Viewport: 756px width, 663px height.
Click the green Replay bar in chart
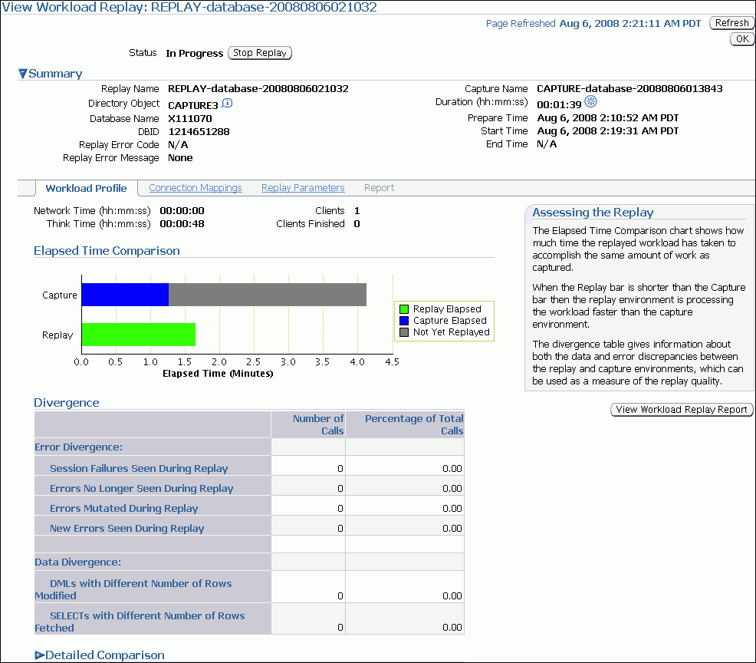pyautogui.click(x=138, y=335)
